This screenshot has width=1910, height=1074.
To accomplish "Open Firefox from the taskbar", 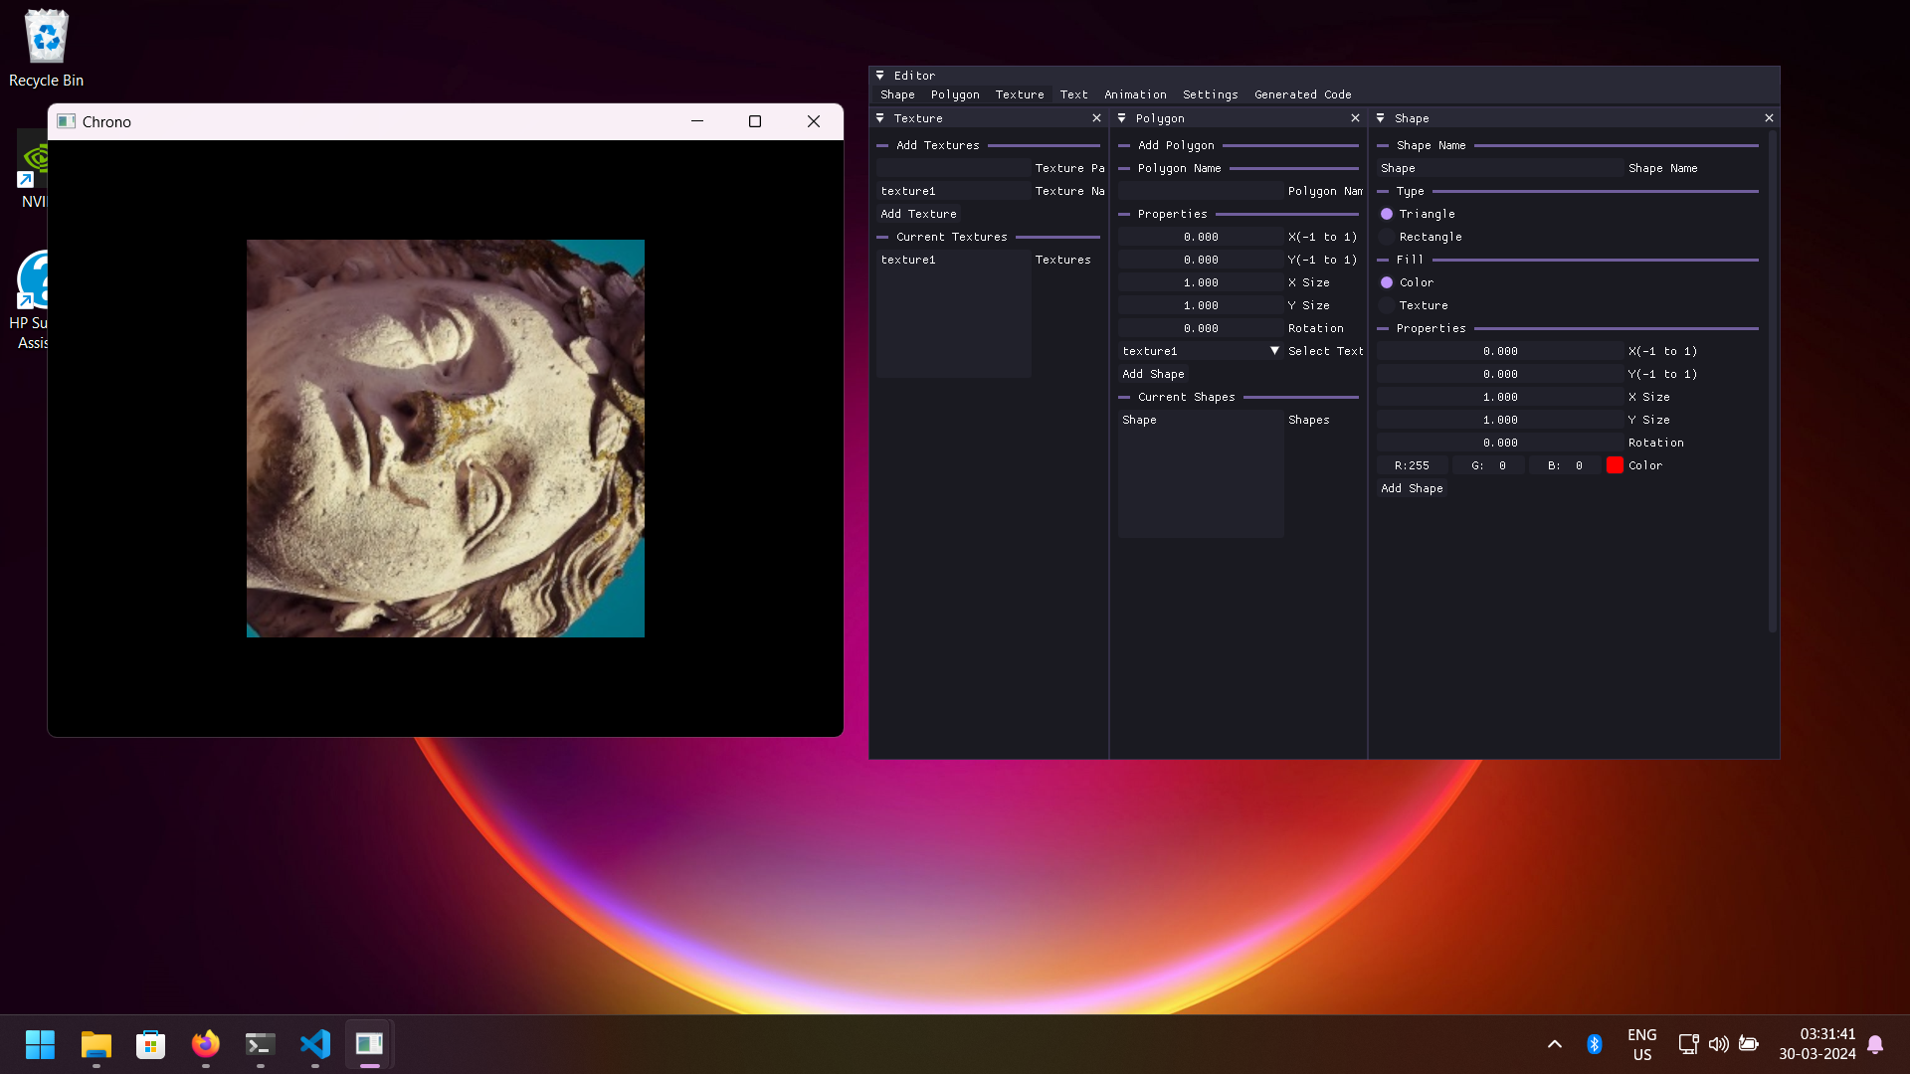I will [x=205, y=1044].
